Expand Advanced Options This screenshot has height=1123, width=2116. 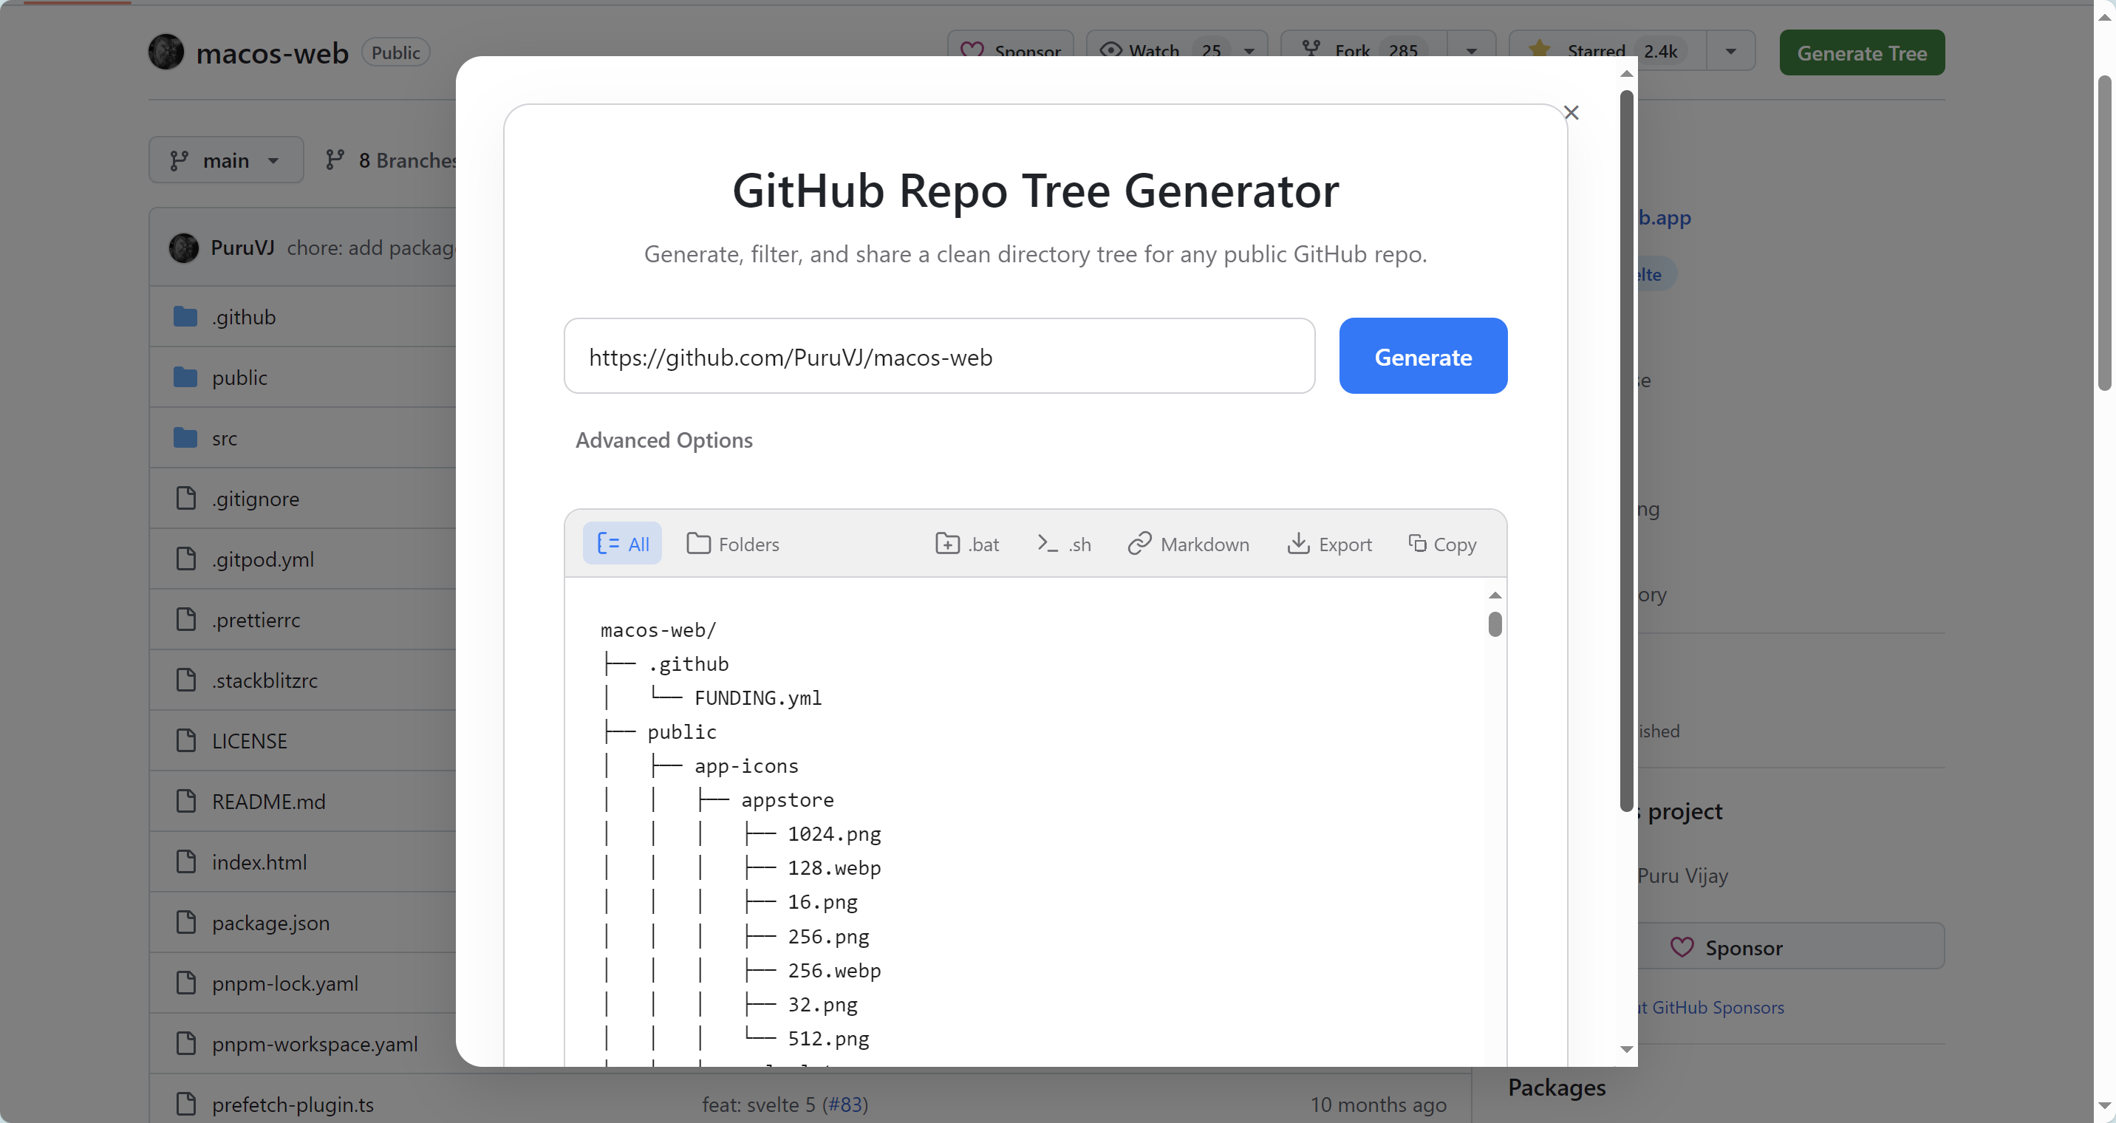click(663, 440)
